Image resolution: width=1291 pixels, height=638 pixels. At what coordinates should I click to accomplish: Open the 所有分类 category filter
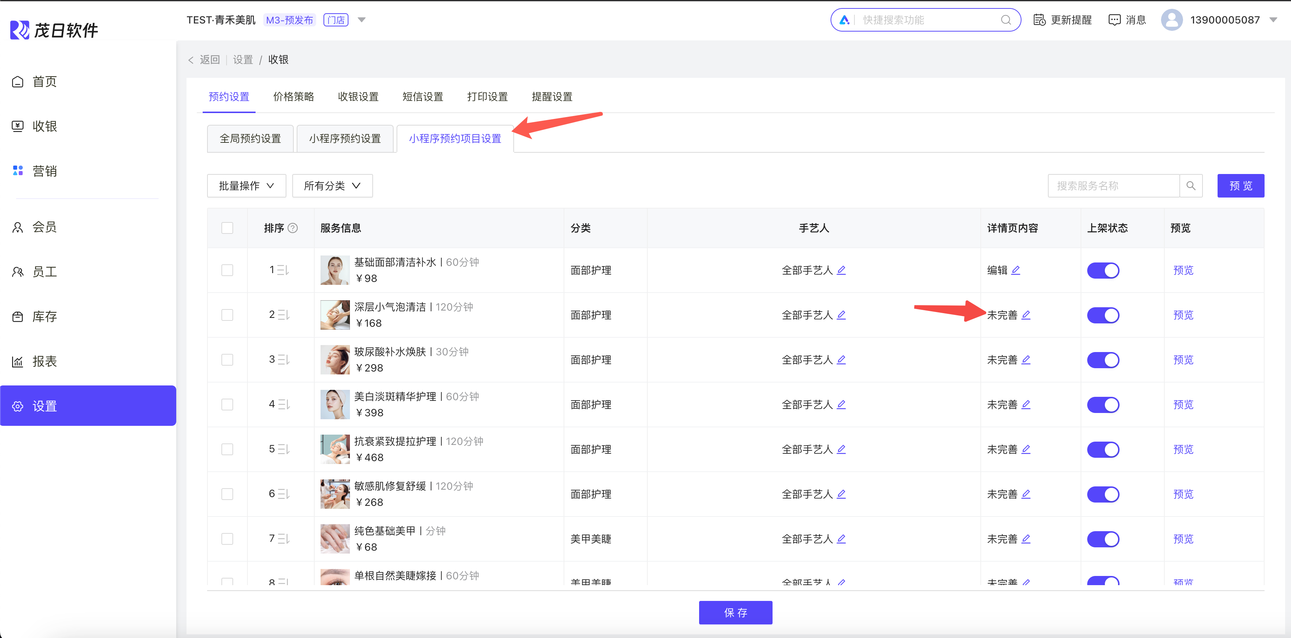(332, 186)
